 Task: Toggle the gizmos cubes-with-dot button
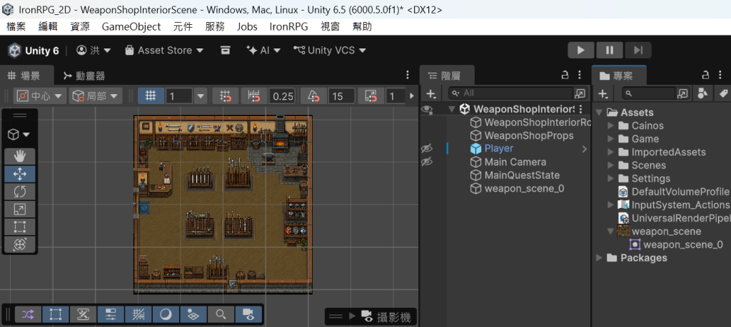(x=193, y=314)
